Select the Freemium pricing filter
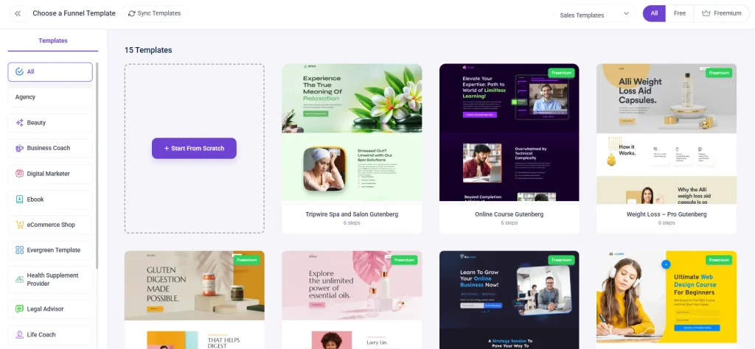This screenshot has height=349, width=755. coord(721,13)
